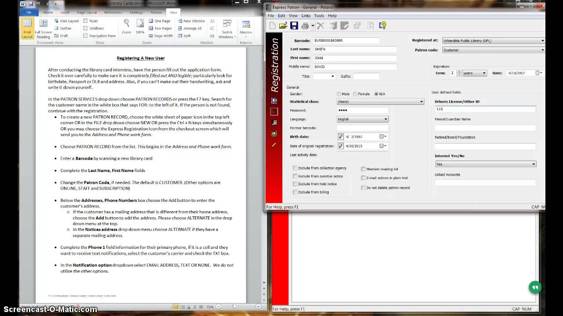Toggle the Ruler checkbox in Word
This screenshot has height=316, width=563.
[85, 21]
